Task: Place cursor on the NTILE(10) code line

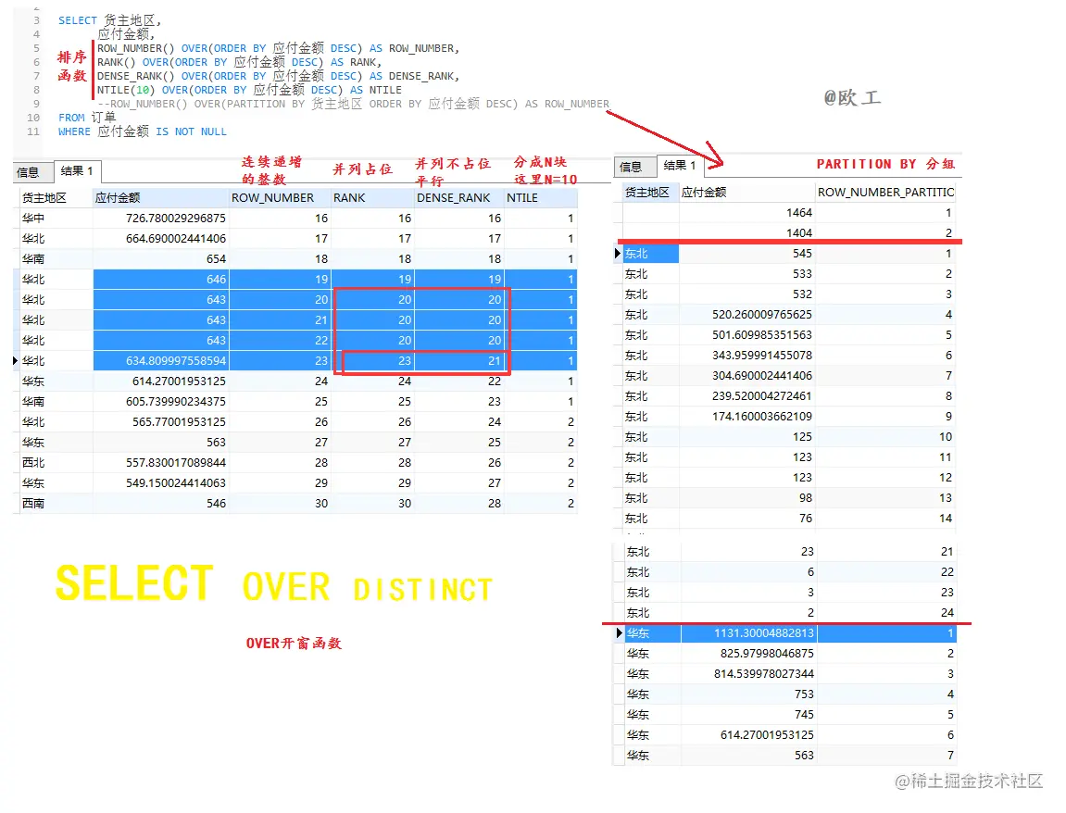Action: 249,90
